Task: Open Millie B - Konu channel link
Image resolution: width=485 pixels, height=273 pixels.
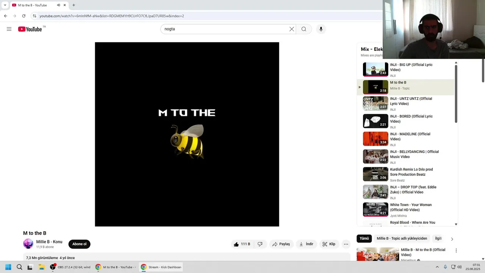Action: [x=49, y=242]
